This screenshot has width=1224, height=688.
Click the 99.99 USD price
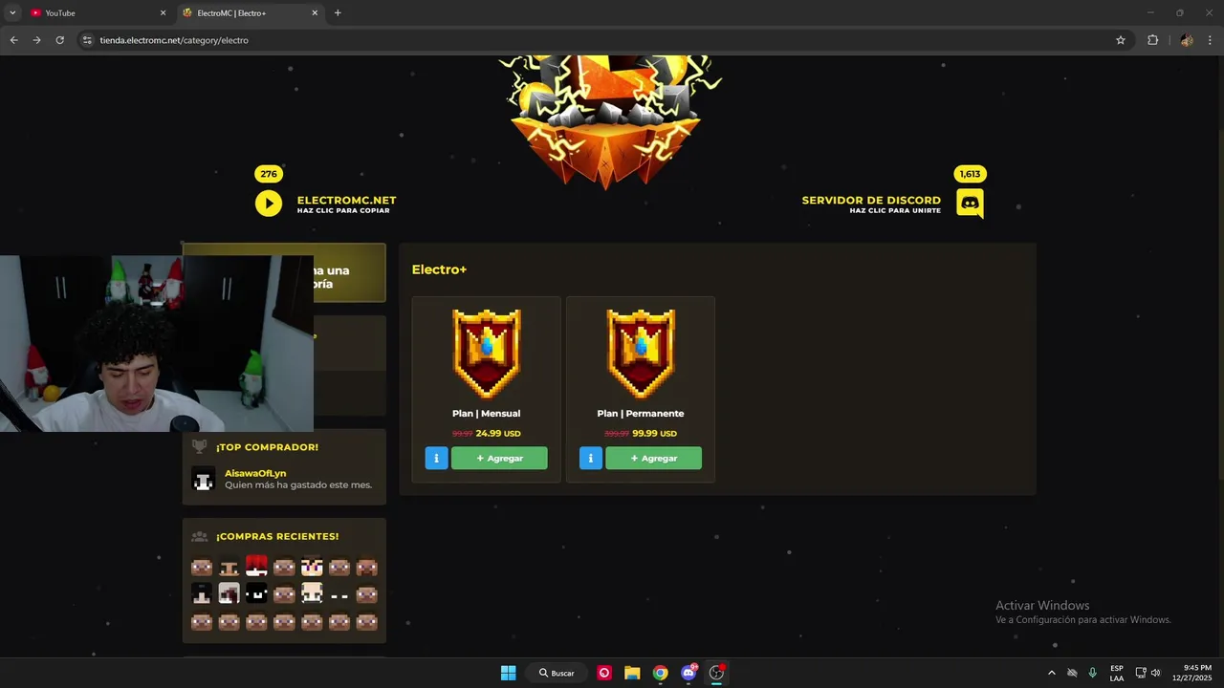click(x=654, y=433)
